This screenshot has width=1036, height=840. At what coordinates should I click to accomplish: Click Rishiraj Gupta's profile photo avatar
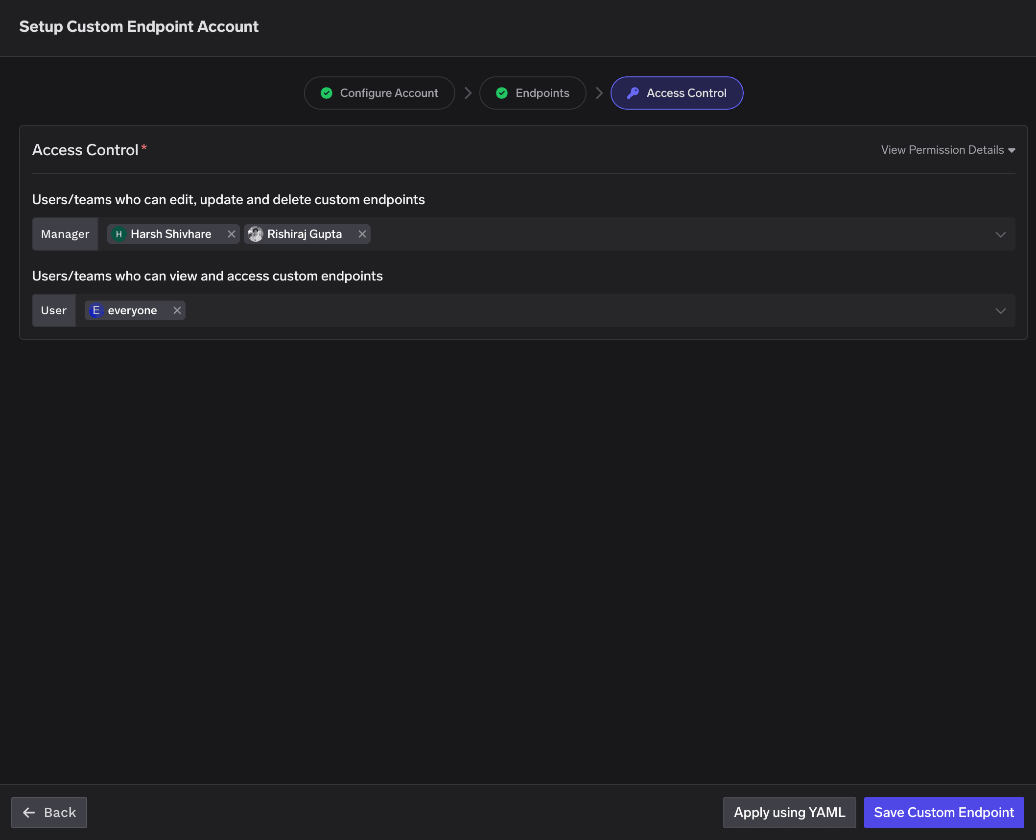coord(255,234)
